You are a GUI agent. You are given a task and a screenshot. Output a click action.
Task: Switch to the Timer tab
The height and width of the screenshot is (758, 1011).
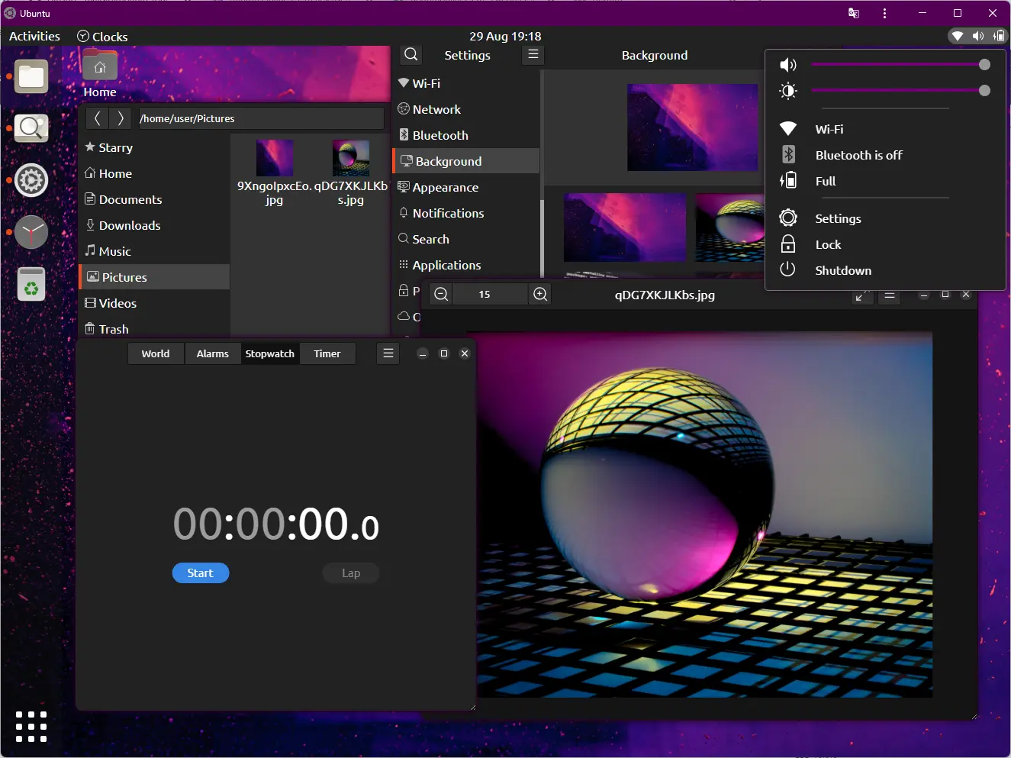click(327, 353)
